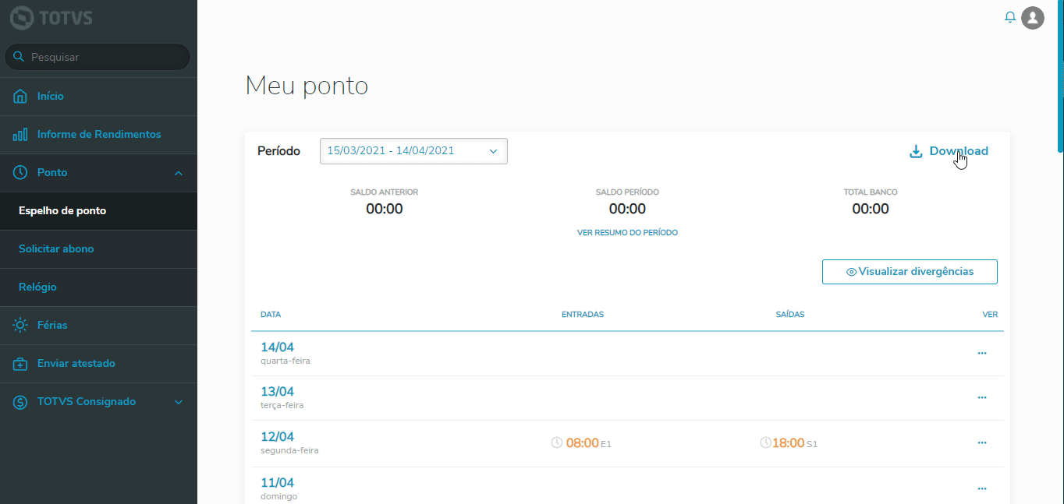Viewport: 1064px width, 504px height.
Task: Open the Férias menu item
Action: (x=98, y=326)
